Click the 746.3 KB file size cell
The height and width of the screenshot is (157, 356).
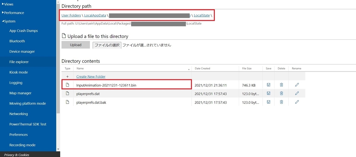pyautogui.click(x=248, y=85)
